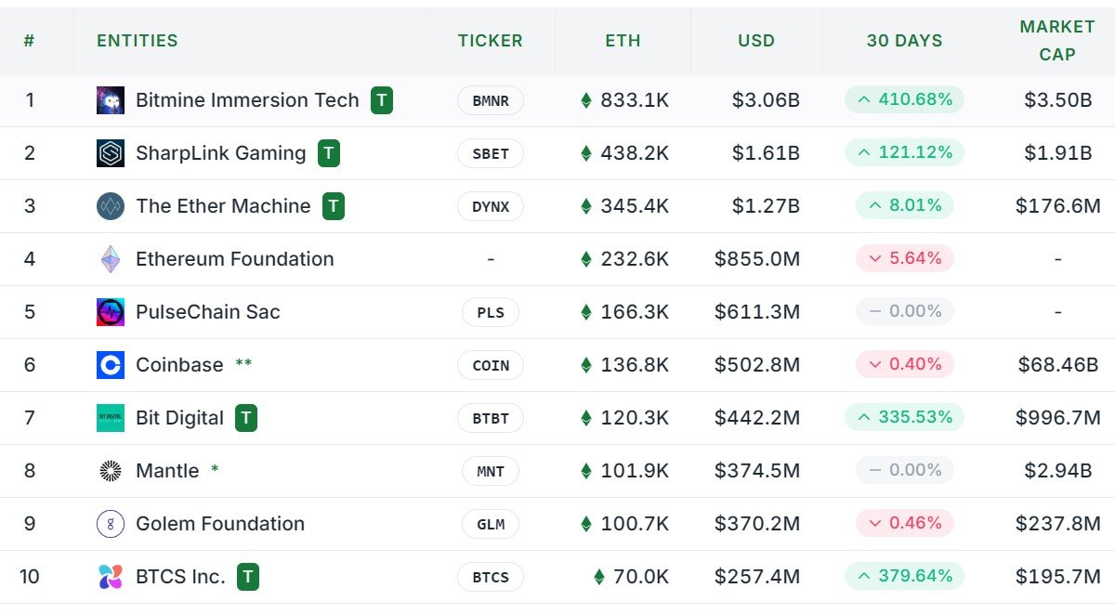Sort by MARKET CAP column header
Viewport: 1115px width, 614px height.
(x=1057, y=41)
